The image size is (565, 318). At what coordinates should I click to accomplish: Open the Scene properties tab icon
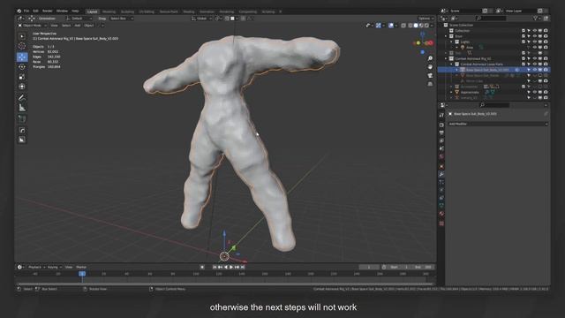point(441,148)
